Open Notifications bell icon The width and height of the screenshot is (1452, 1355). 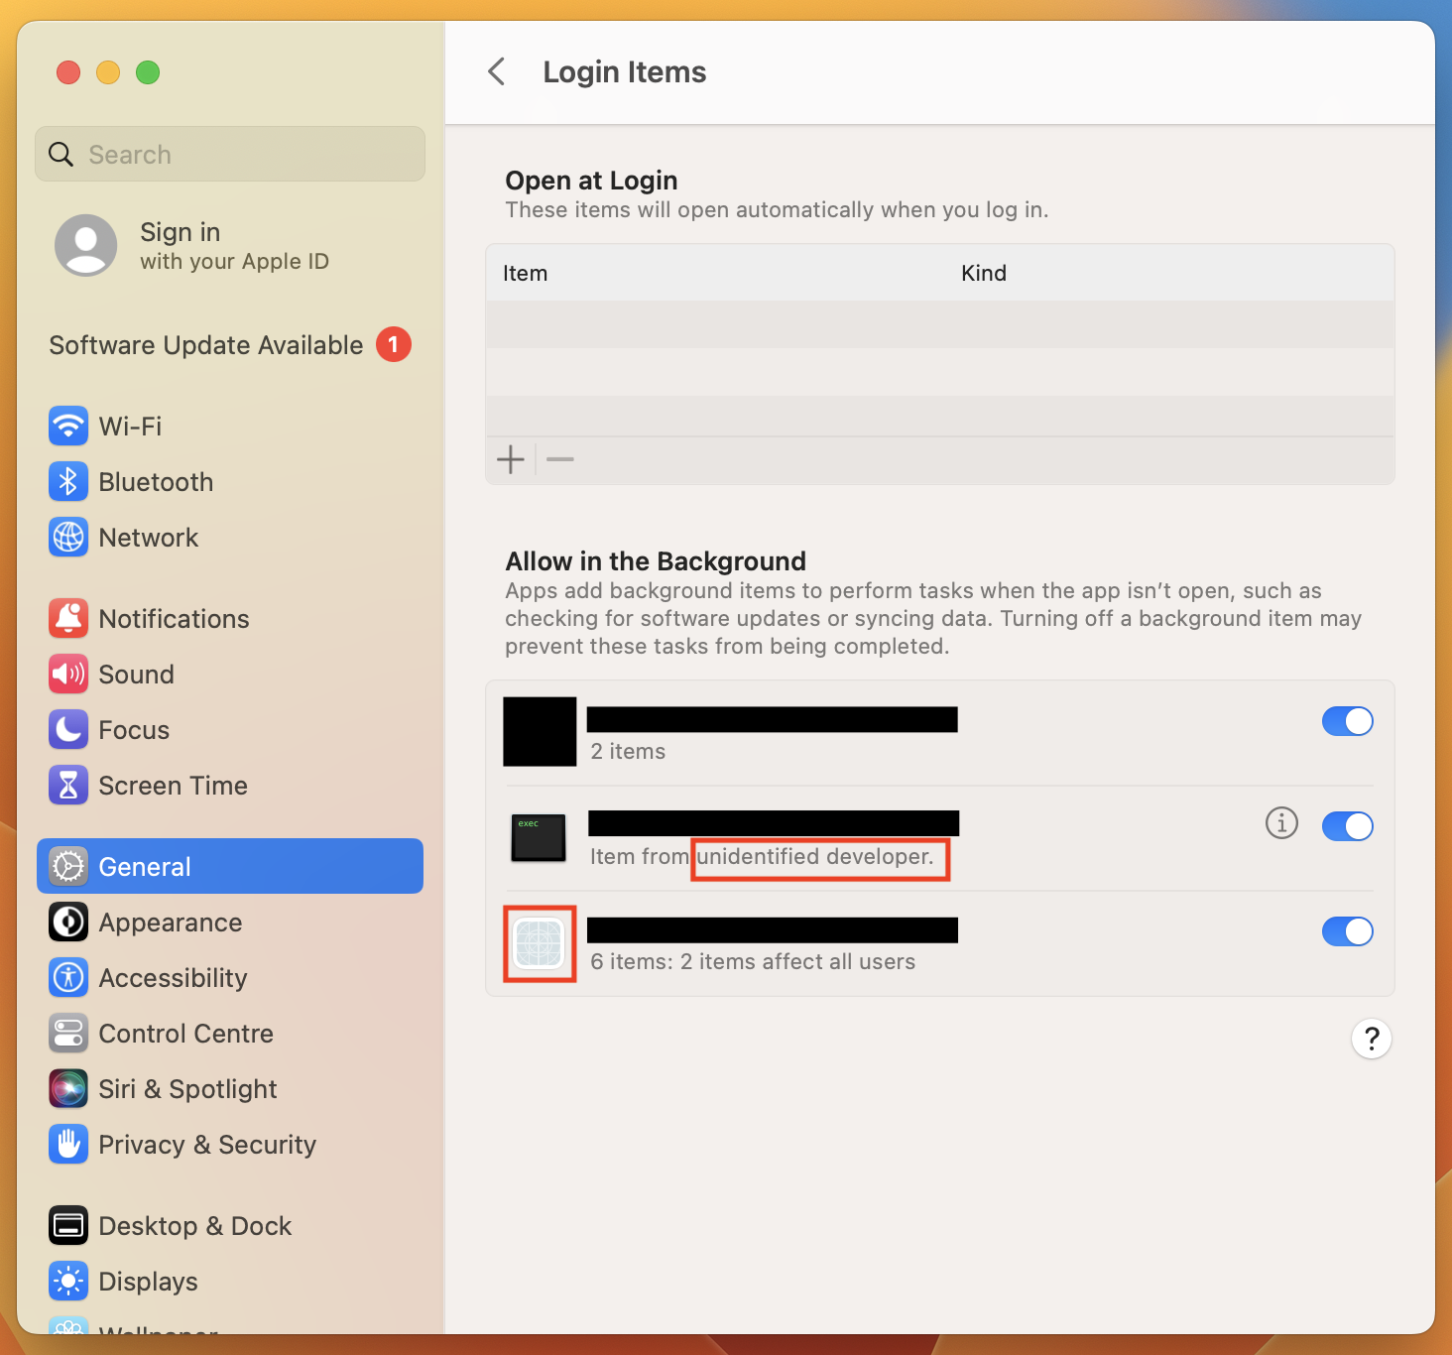tap(68, 619)
